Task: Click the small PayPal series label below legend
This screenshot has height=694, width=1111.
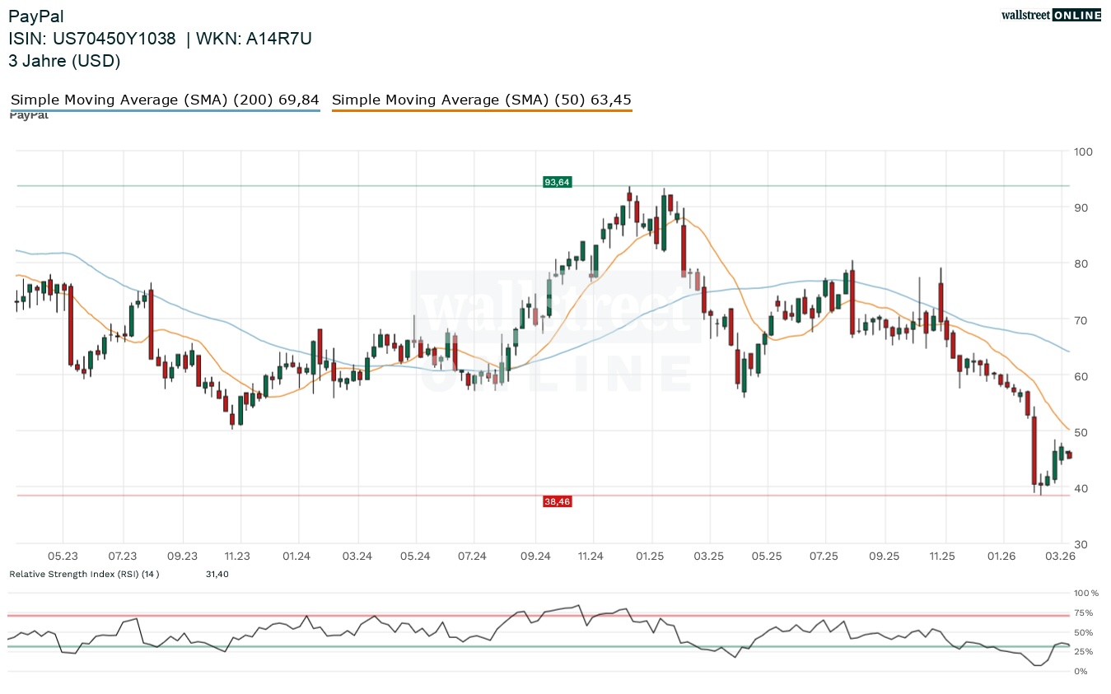Action: [29, 116]
